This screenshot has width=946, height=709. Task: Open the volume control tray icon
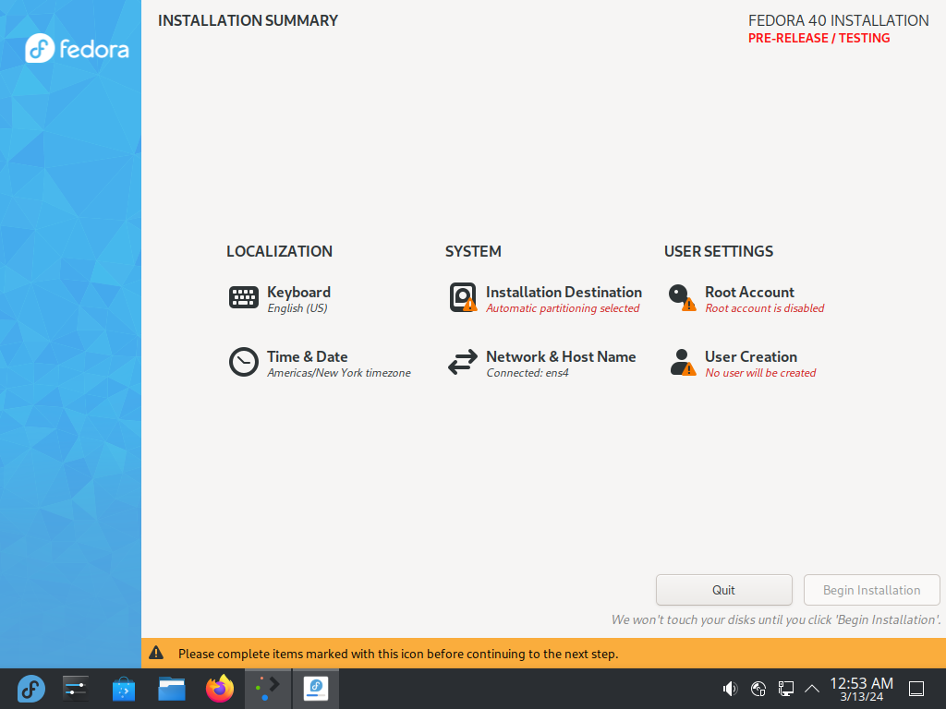(730, 689)
